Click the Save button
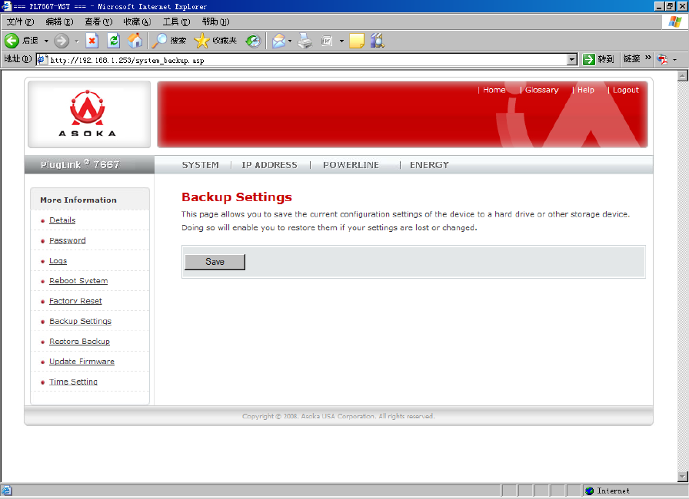 (x=215, y=262)
